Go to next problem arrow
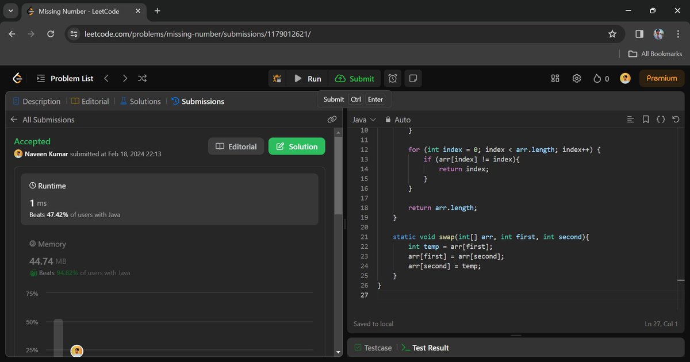The height and width of the screenshot is (362, 690). (x=125, y=79)
